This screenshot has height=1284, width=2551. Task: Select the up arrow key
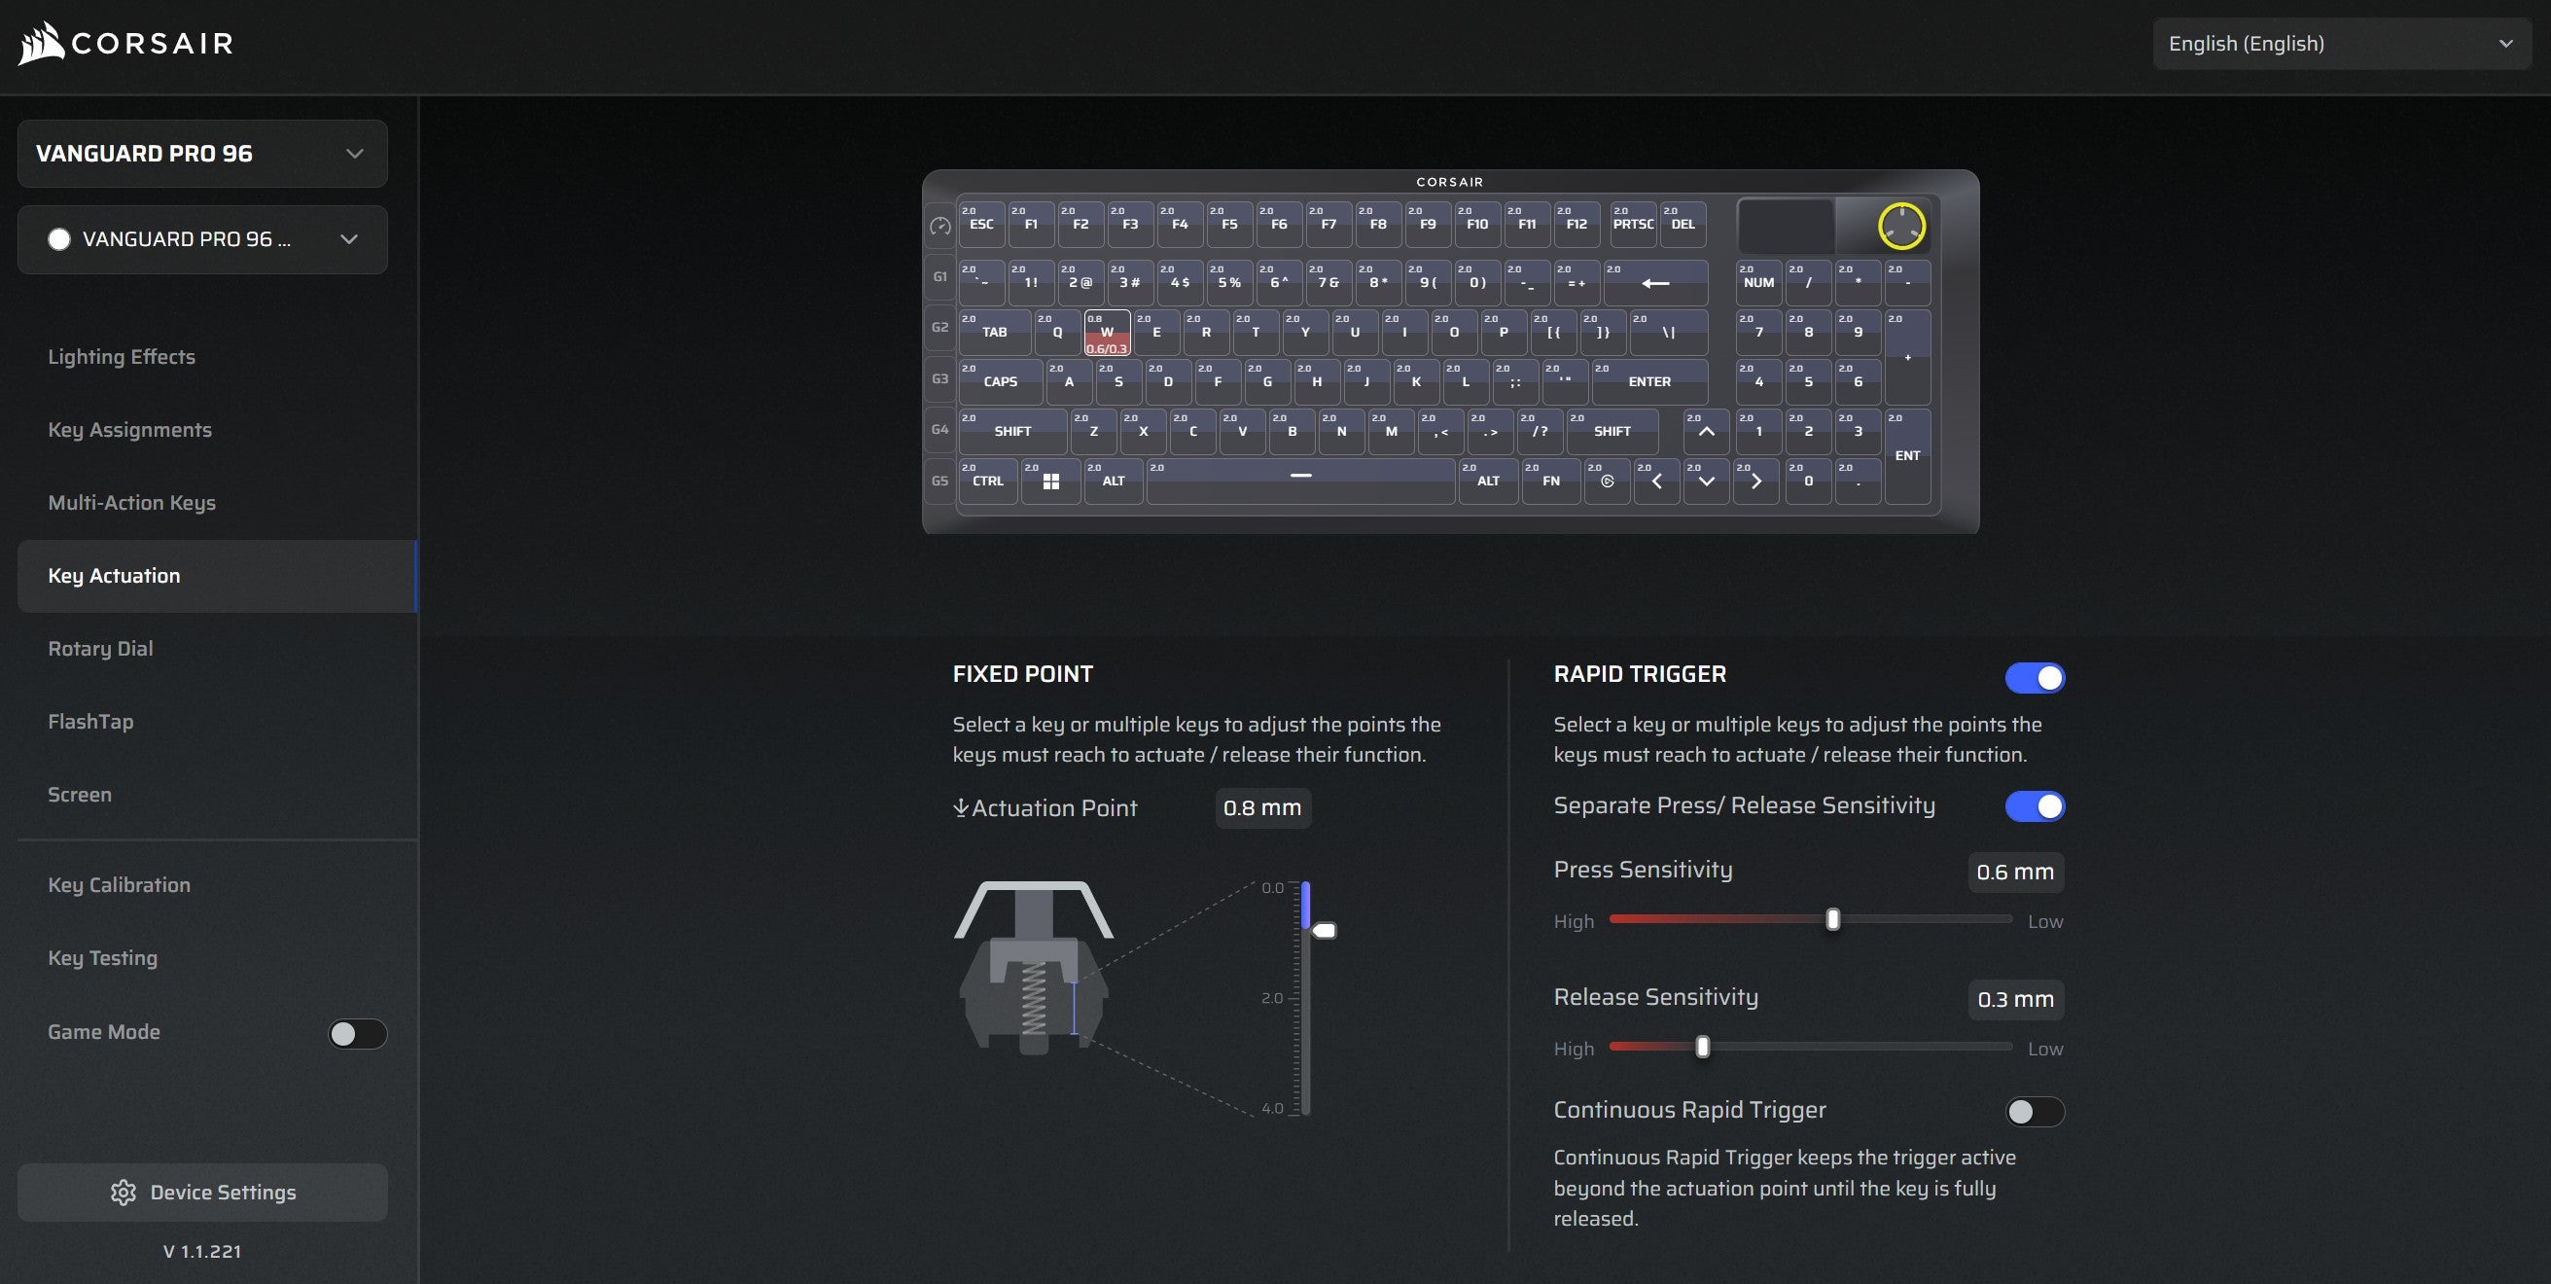tap(1706, 431)
